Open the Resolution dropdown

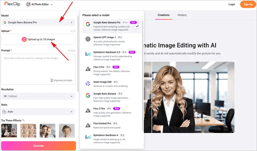(38, 96)
